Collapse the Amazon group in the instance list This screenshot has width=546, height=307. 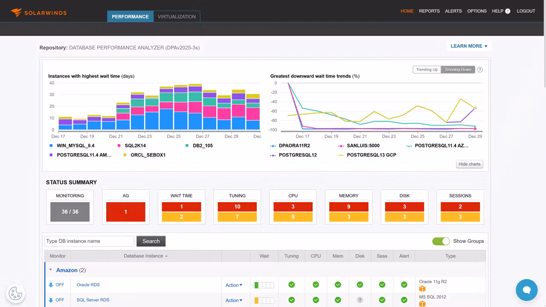[x=50, y=270]
